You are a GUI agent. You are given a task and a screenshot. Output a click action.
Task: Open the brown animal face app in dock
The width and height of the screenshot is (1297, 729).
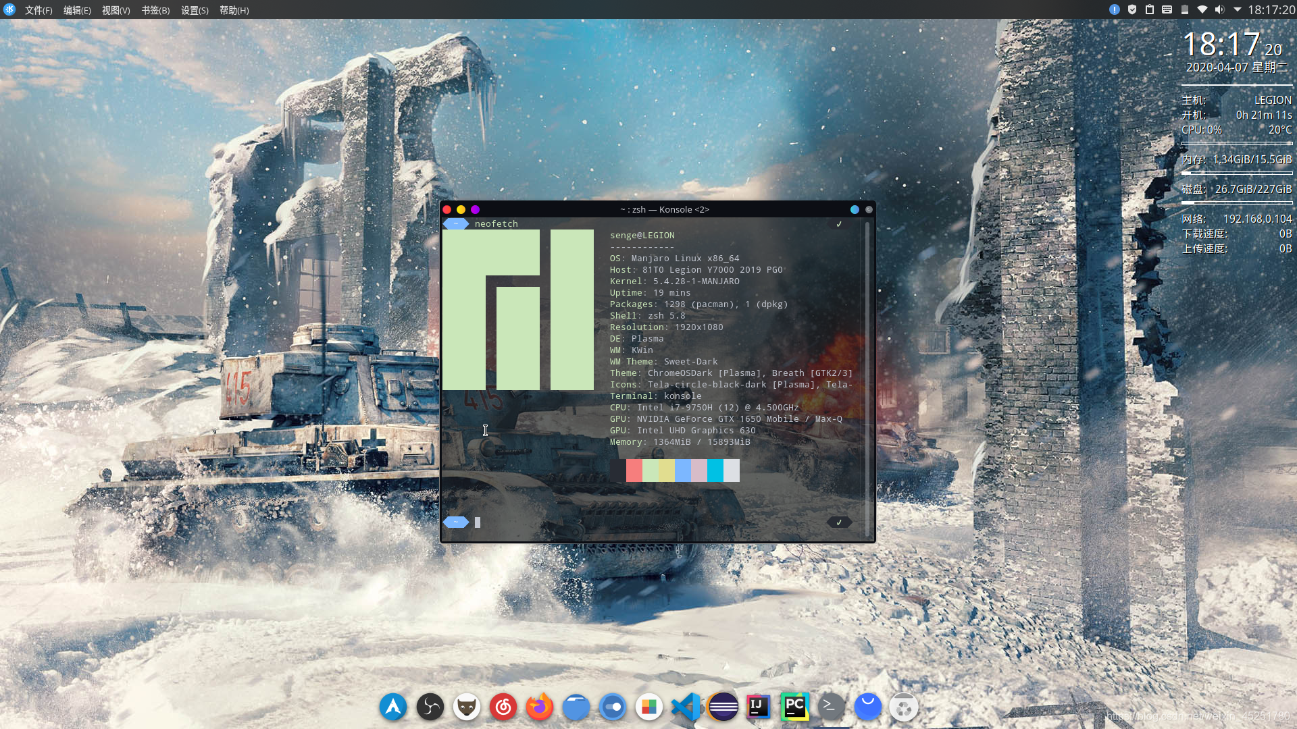[x=467, y=707]
